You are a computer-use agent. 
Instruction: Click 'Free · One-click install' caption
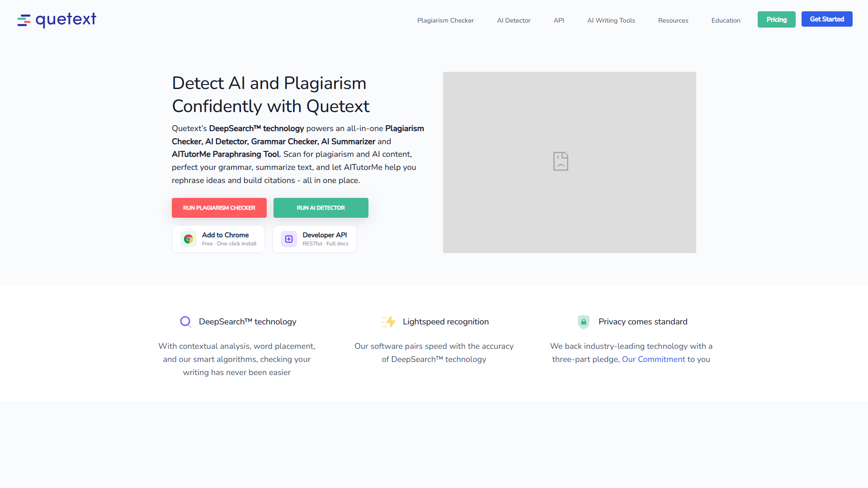[229, 244]
